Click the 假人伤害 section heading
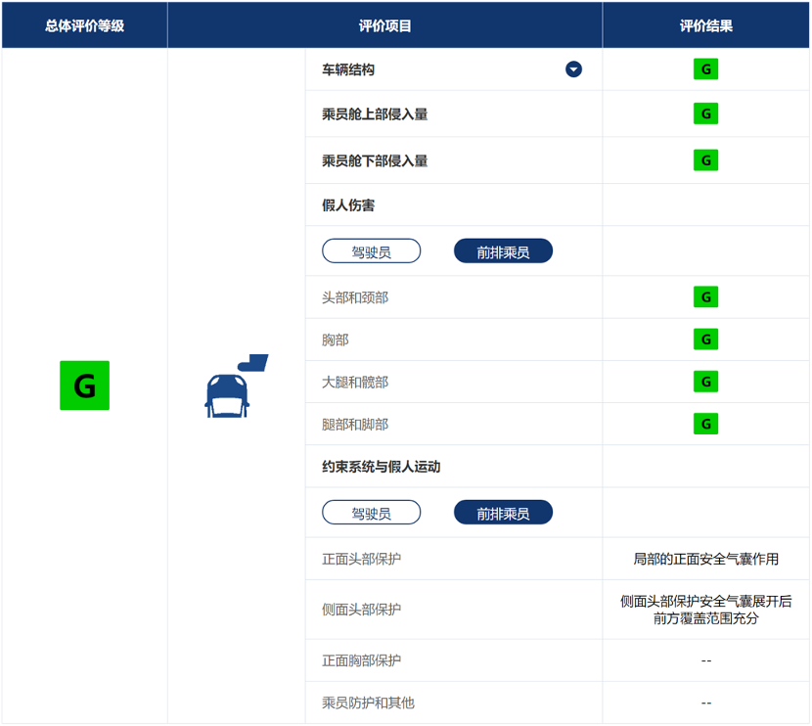 tap(348, 205)
